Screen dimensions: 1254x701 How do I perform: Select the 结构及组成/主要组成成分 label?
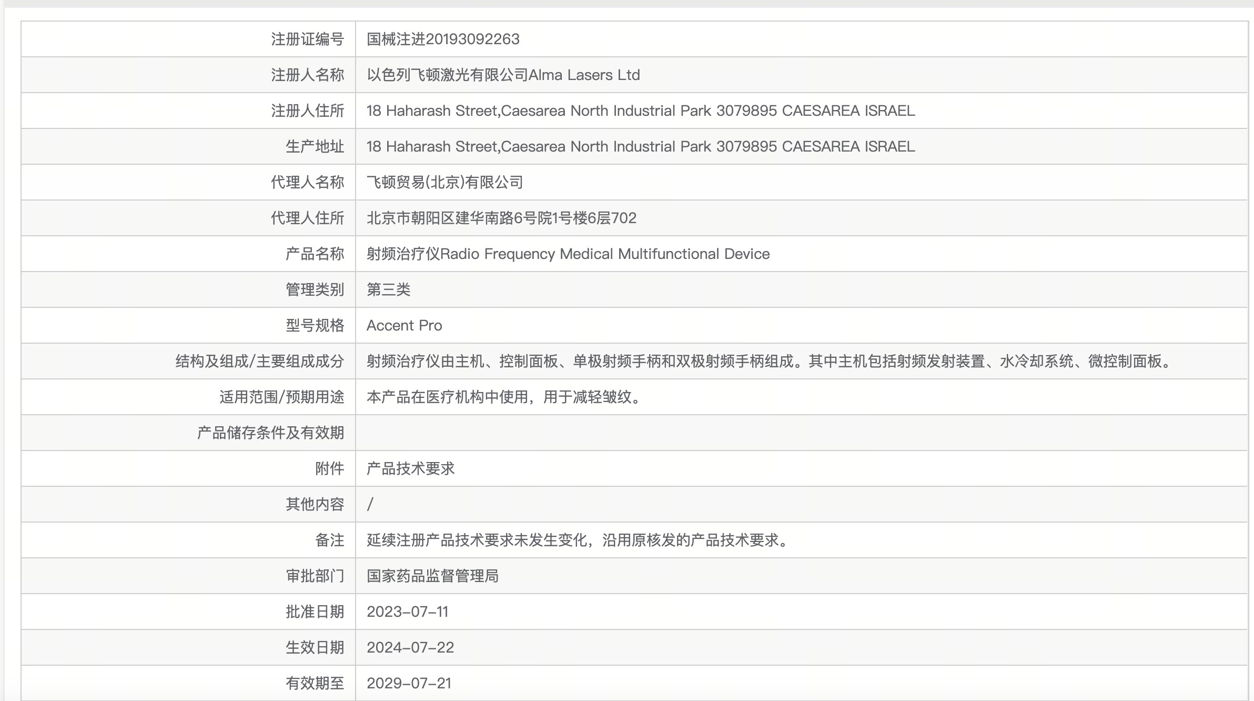(x=259, y=361)
